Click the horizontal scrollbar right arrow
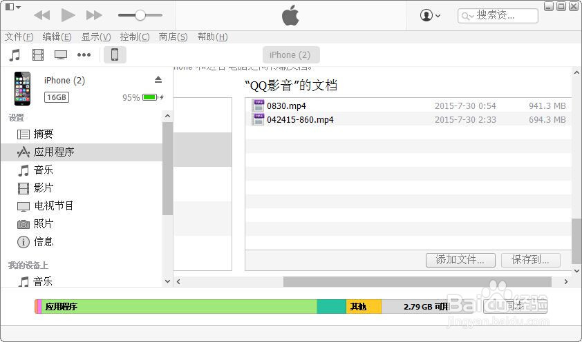Screen dimensions: 582x342 tap(565, 282)
